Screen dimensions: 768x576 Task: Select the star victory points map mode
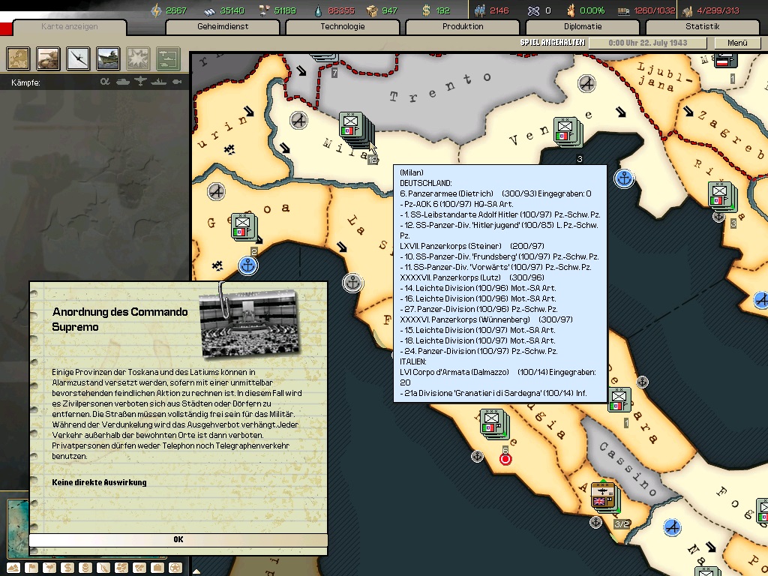[175, 568]
